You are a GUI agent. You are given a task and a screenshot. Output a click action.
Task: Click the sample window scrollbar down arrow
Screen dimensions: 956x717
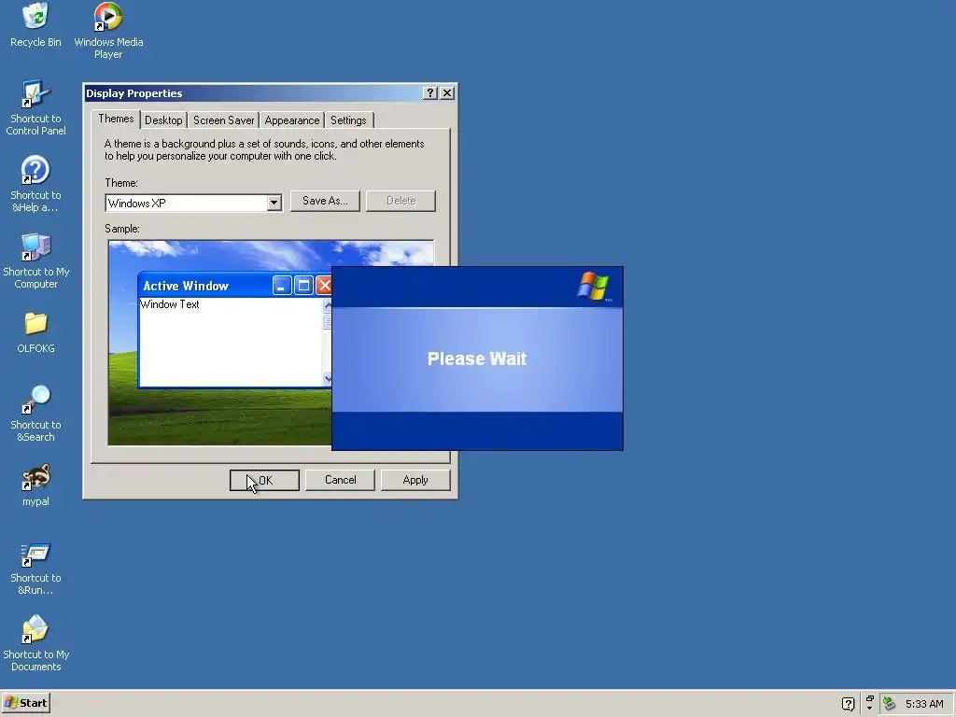point(328,379)
